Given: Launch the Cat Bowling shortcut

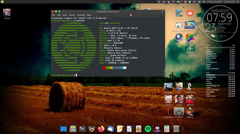Looking at the screenshot, I should [x=190, y=87].
